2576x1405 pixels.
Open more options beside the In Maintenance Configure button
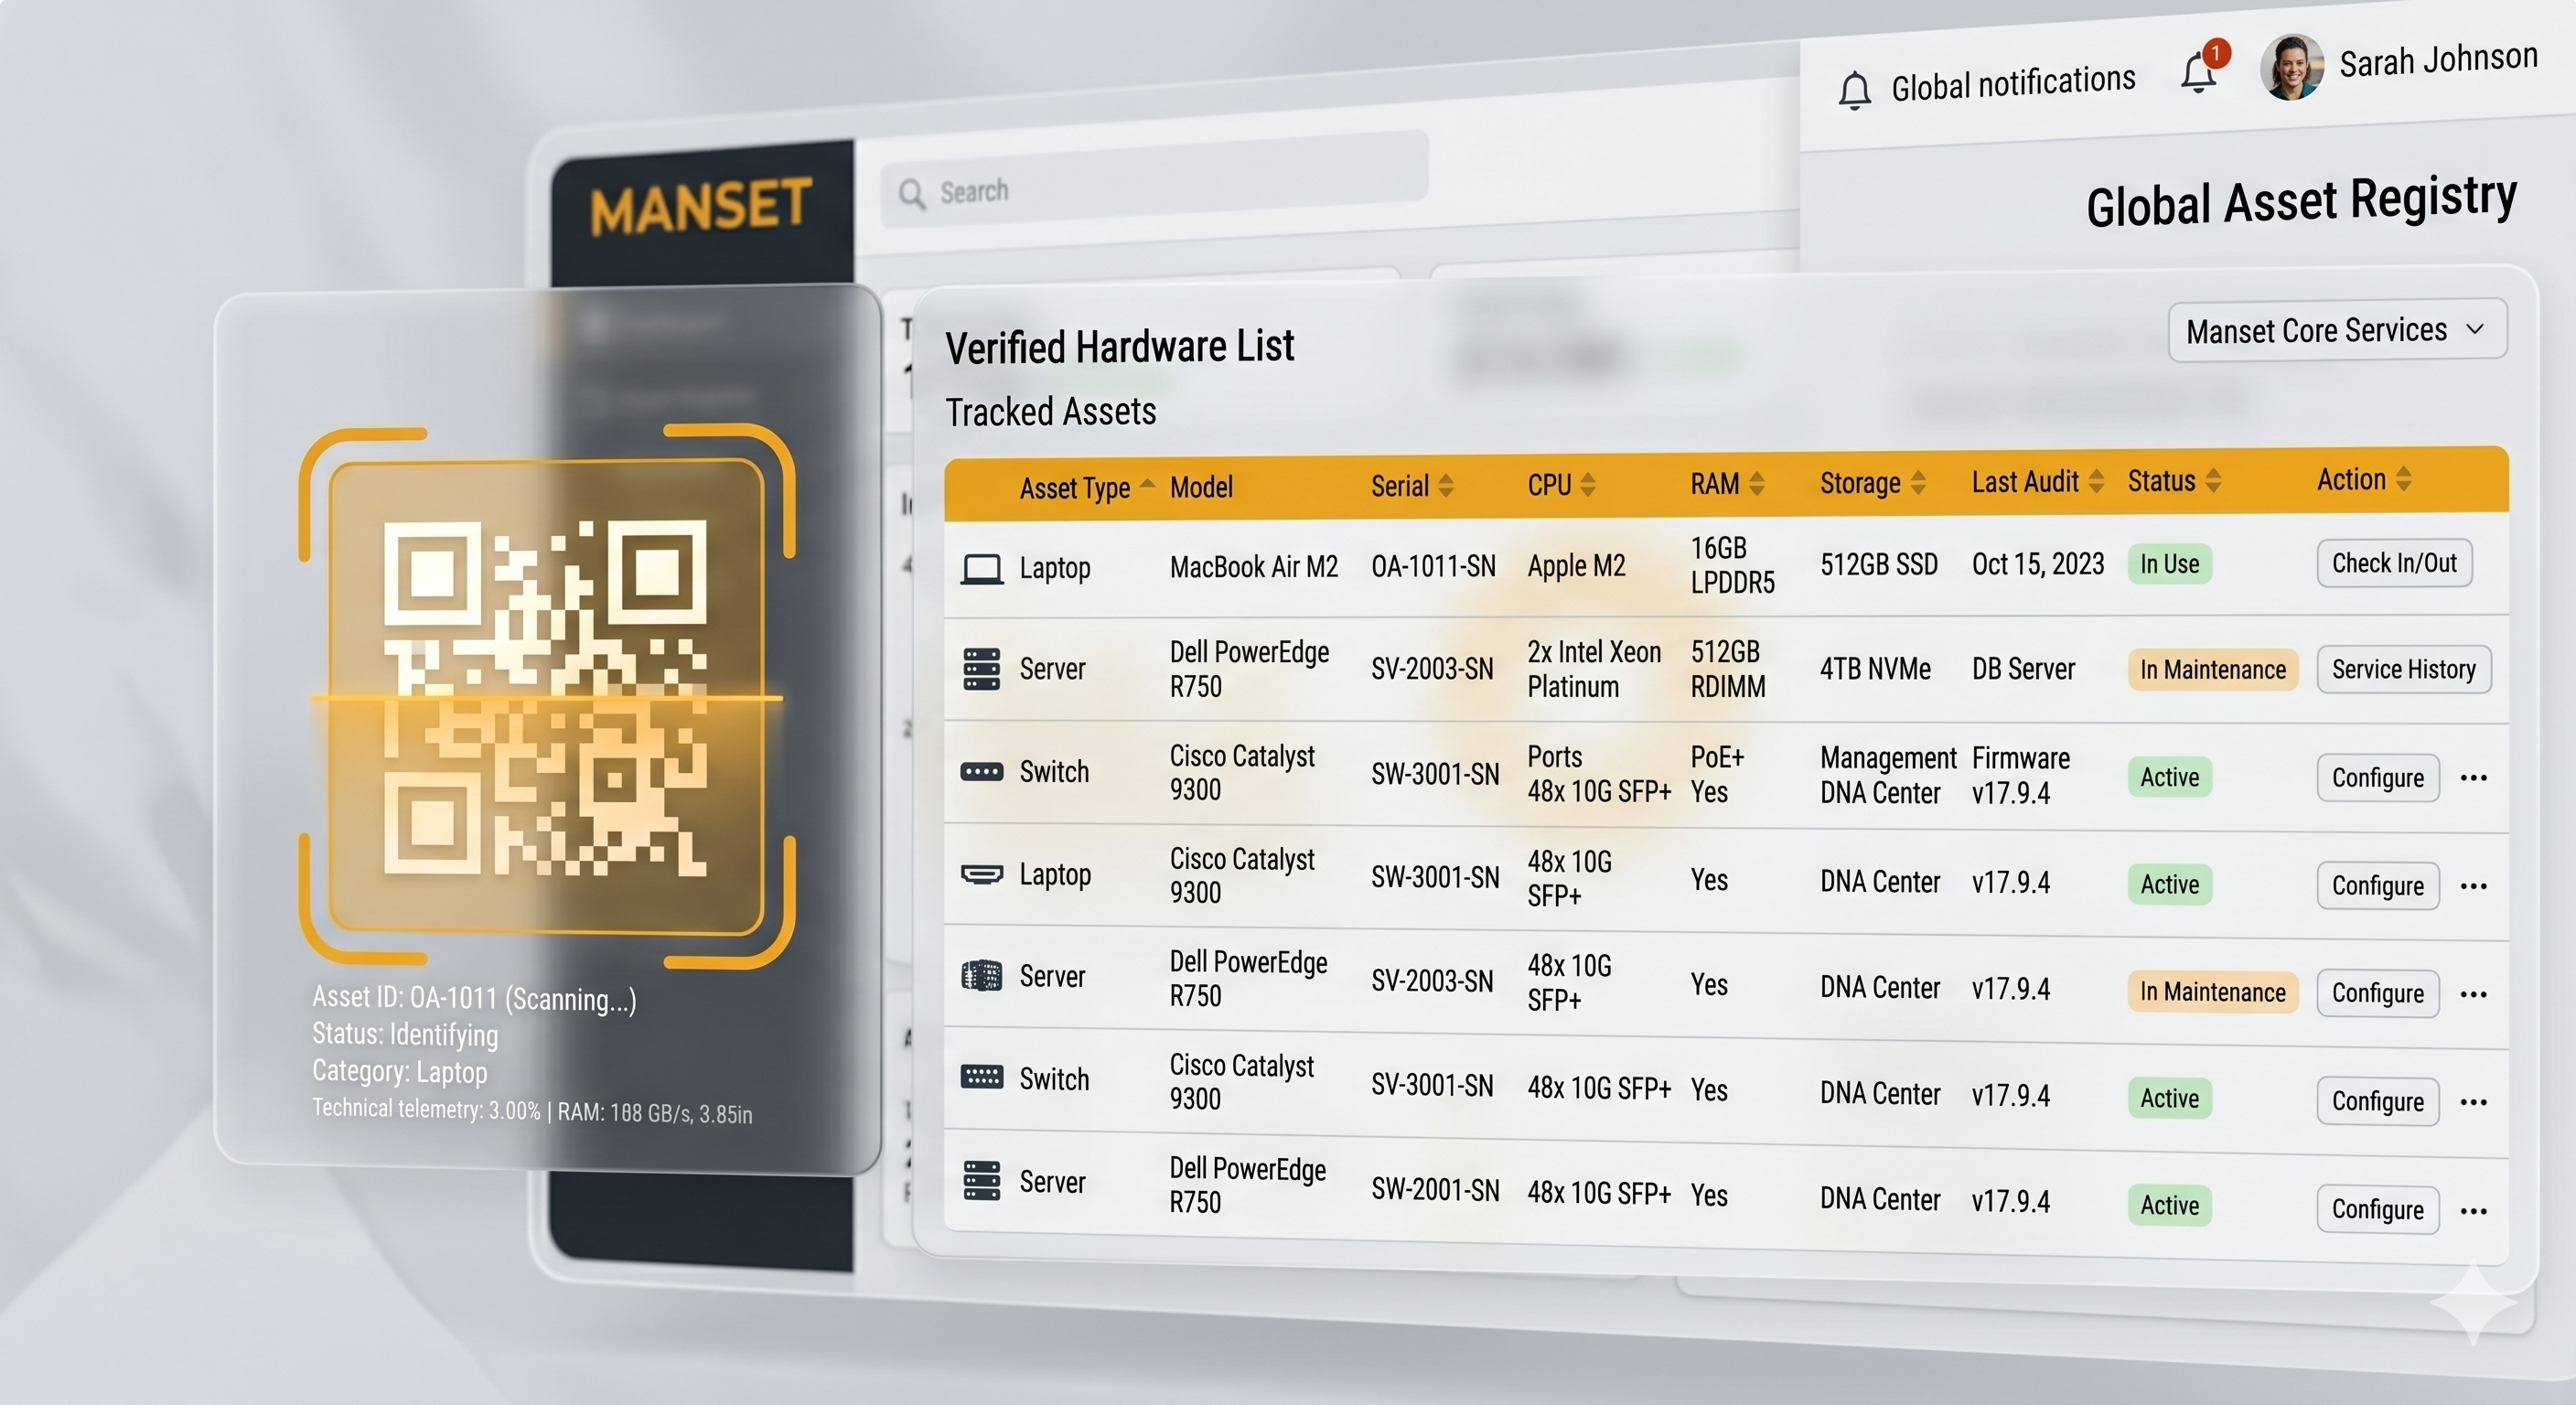[x=2473, y=994]
